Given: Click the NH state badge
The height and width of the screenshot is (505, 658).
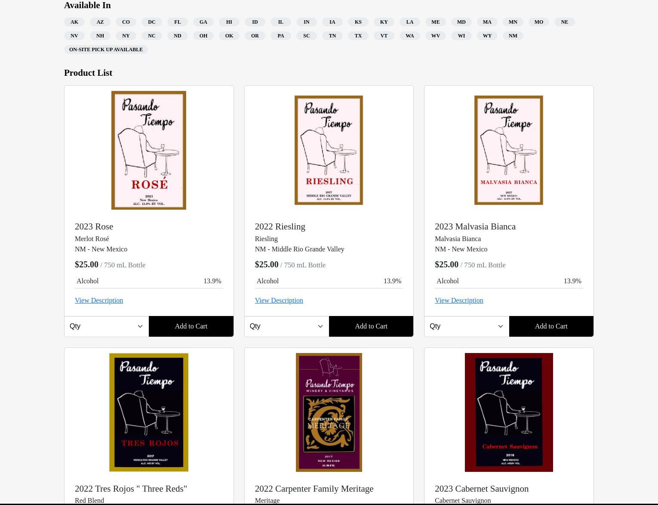Looking at the screenshot, I should [100, 36].
